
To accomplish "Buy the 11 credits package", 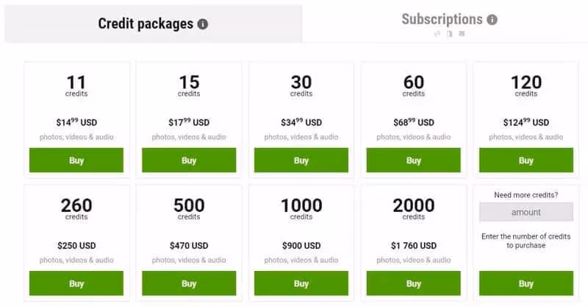I will click(x=76, y=160).
